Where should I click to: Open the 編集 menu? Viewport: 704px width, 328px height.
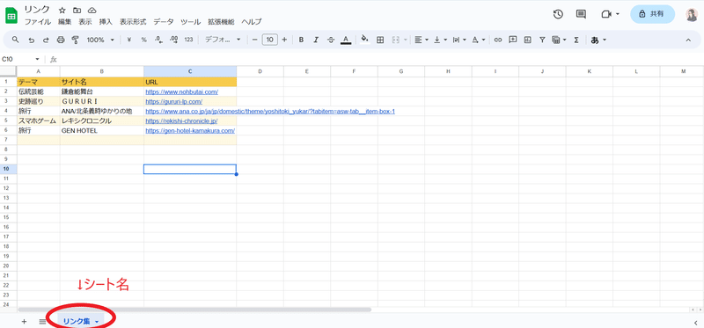coord(64,21)
